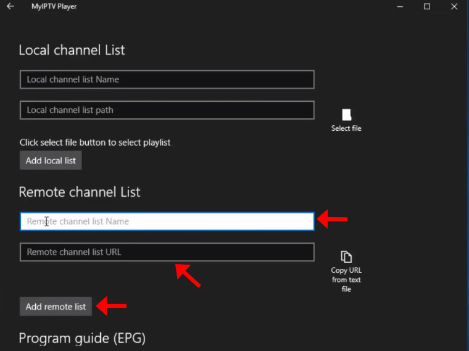The height and width of the screenshot is (351, 469).
Task: Click the Remote channel list URL field
Action: point(167,252)
